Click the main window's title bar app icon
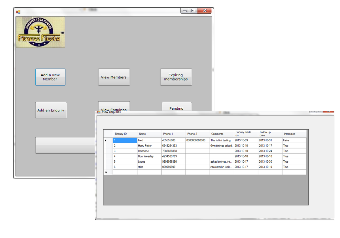The width and height of the screenshot is (340, 238). pos(18,12)
